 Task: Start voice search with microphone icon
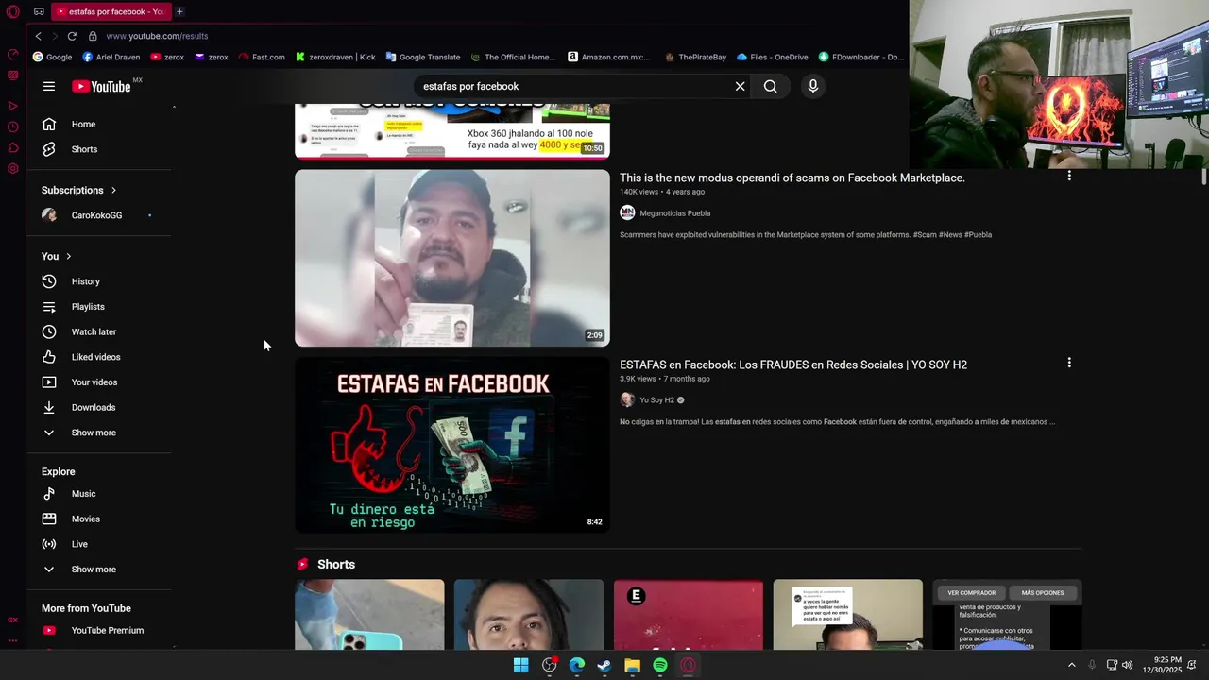coord(813,86)
